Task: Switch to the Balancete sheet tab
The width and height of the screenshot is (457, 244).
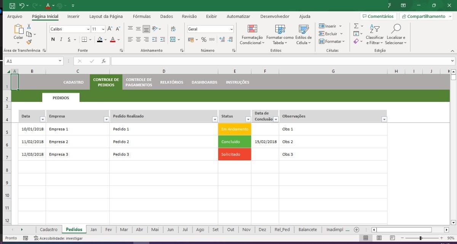Action: [307, 230]
